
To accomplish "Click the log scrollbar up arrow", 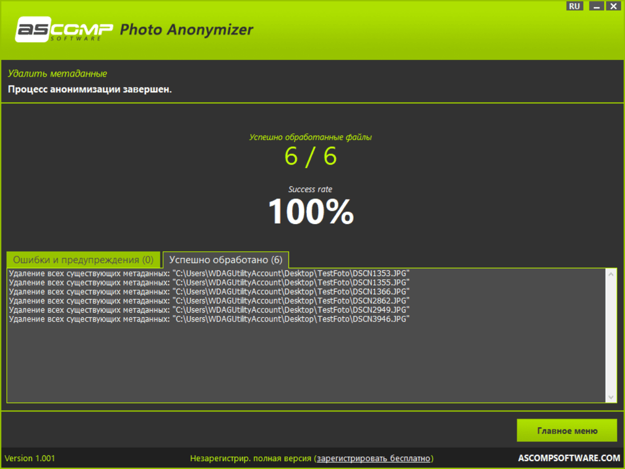I will coord(611,273).
